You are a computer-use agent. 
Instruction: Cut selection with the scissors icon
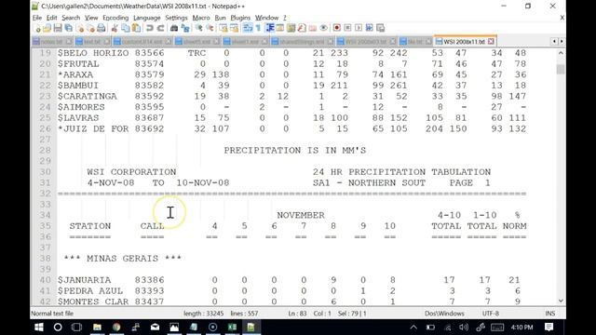pyautogui.click(x=114, y=28)
